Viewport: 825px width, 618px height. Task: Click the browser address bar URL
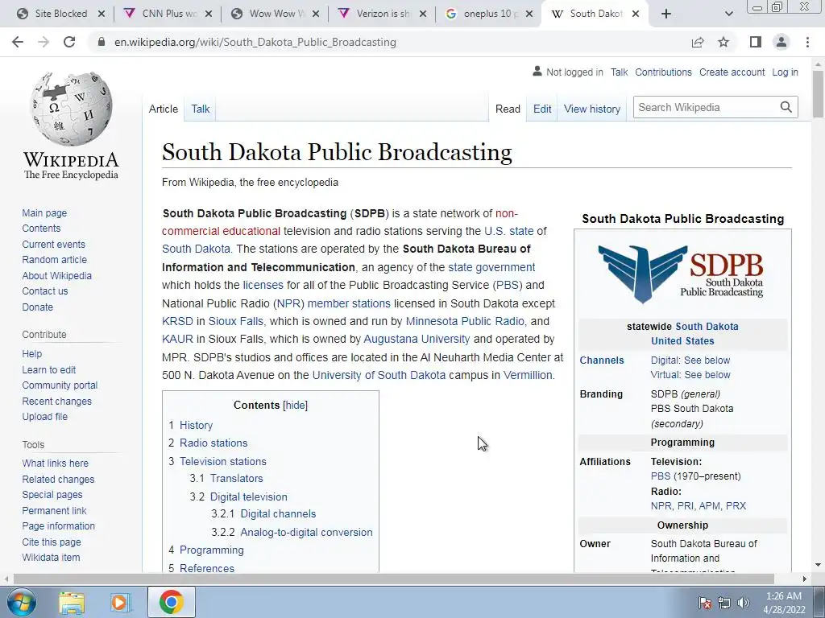click(255, 42)
